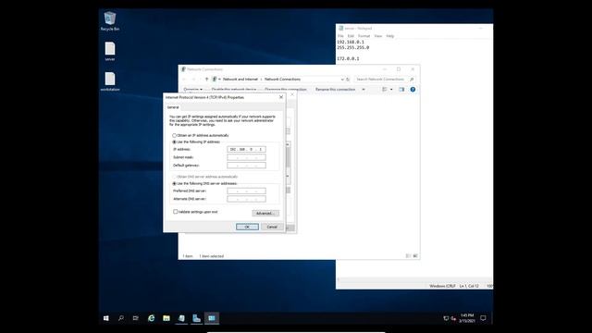592x333 pixels.
Task: Click Network Connections breadcrumb
Action: (x=282, y=80)
